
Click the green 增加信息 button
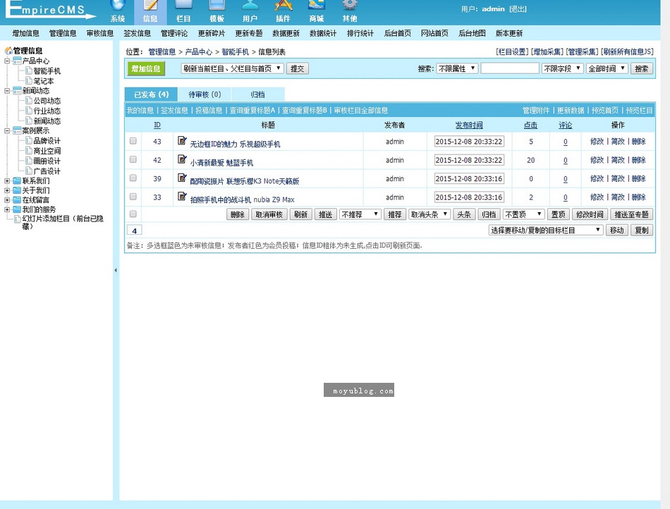pos(146,68)
